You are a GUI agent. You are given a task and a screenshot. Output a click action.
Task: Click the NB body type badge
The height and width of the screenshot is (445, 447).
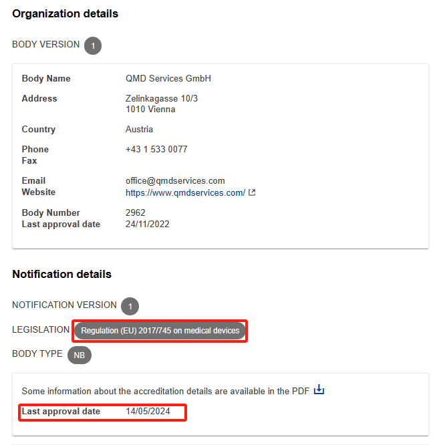click(x=80, y=355)
